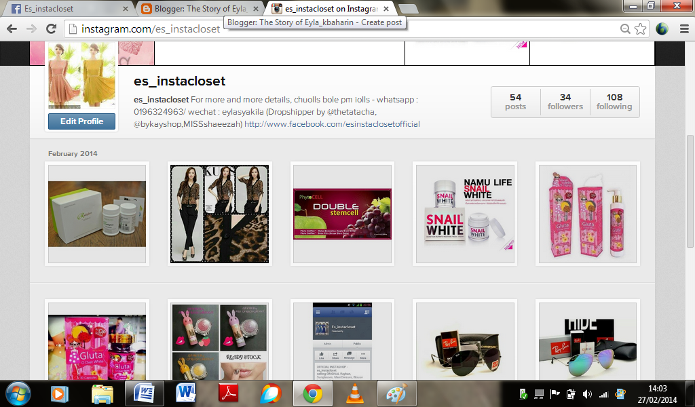
Task: Click the green-check security tray icon
Action: point(523,393)
